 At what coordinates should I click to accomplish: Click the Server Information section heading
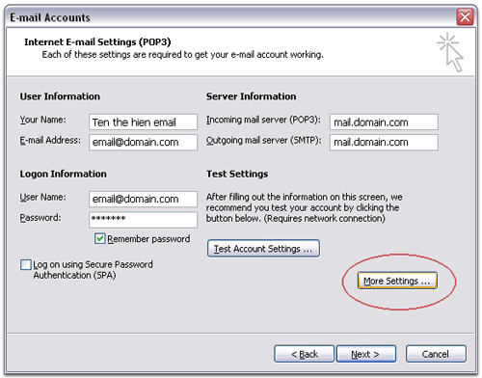(x=252, y=96)
